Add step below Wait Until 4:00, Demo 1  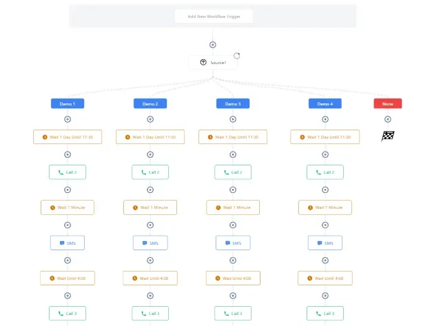pos(68,296)
